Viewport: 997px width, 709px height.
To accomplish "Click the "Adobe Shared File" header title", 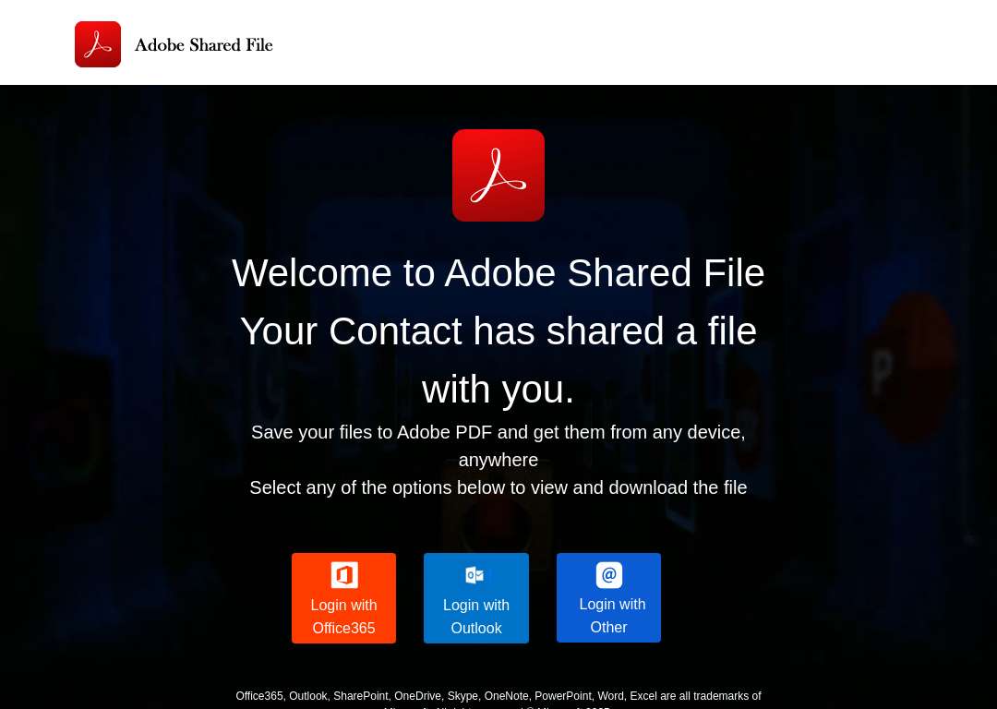I will [203, 44].
